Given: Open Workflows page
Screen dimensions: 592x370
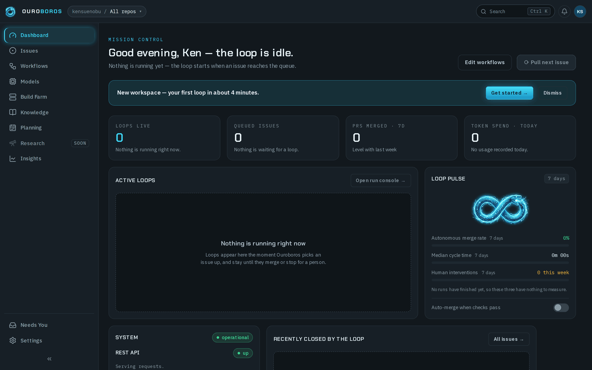Looking at the screenshot, I should coord(49,66).
